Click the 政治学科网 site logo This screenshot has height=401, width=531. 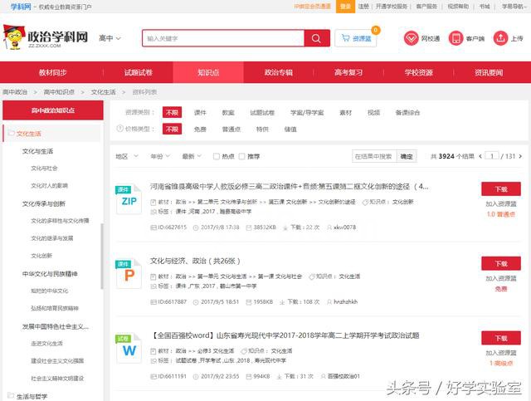(x=46, y=38)
